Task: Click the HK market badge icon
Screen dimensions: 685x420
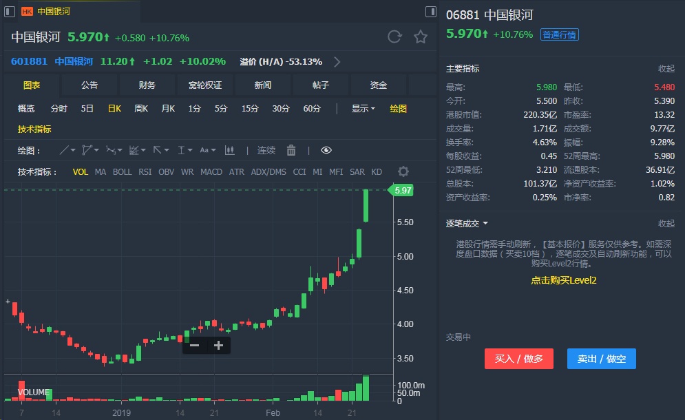Action: pos(27,12)
